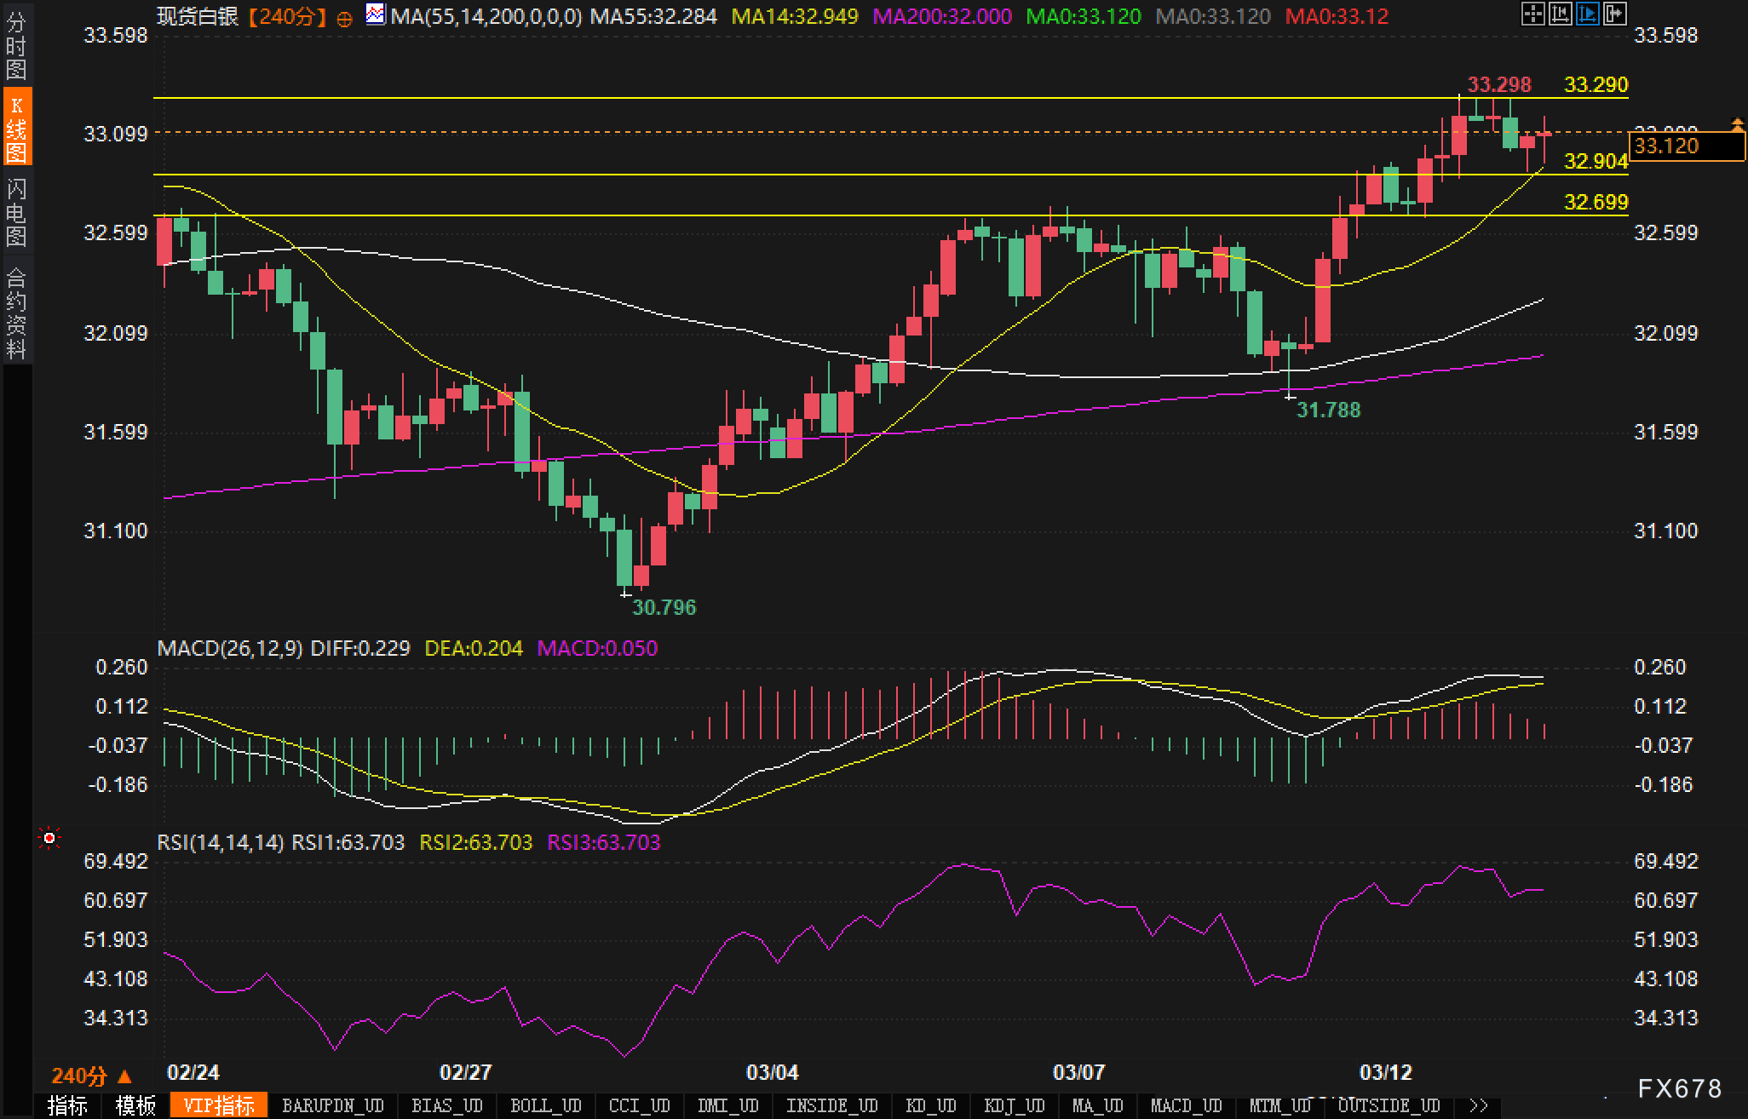Open the 指标 indicators menu

67,1105
